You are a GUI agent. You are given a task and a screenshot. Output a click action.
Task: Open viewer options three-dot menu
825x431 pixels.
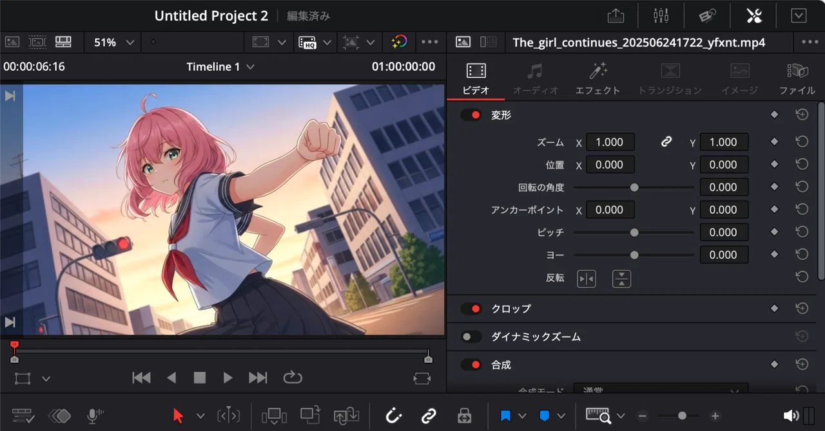pos(430,42)
